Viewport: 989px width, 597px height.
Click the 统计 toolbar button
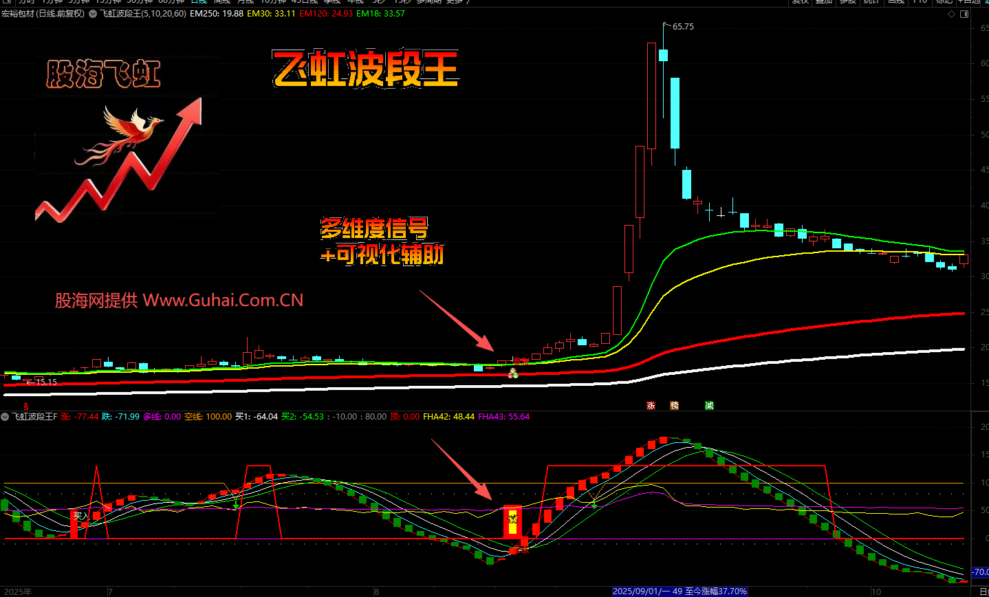pos(871,2)
